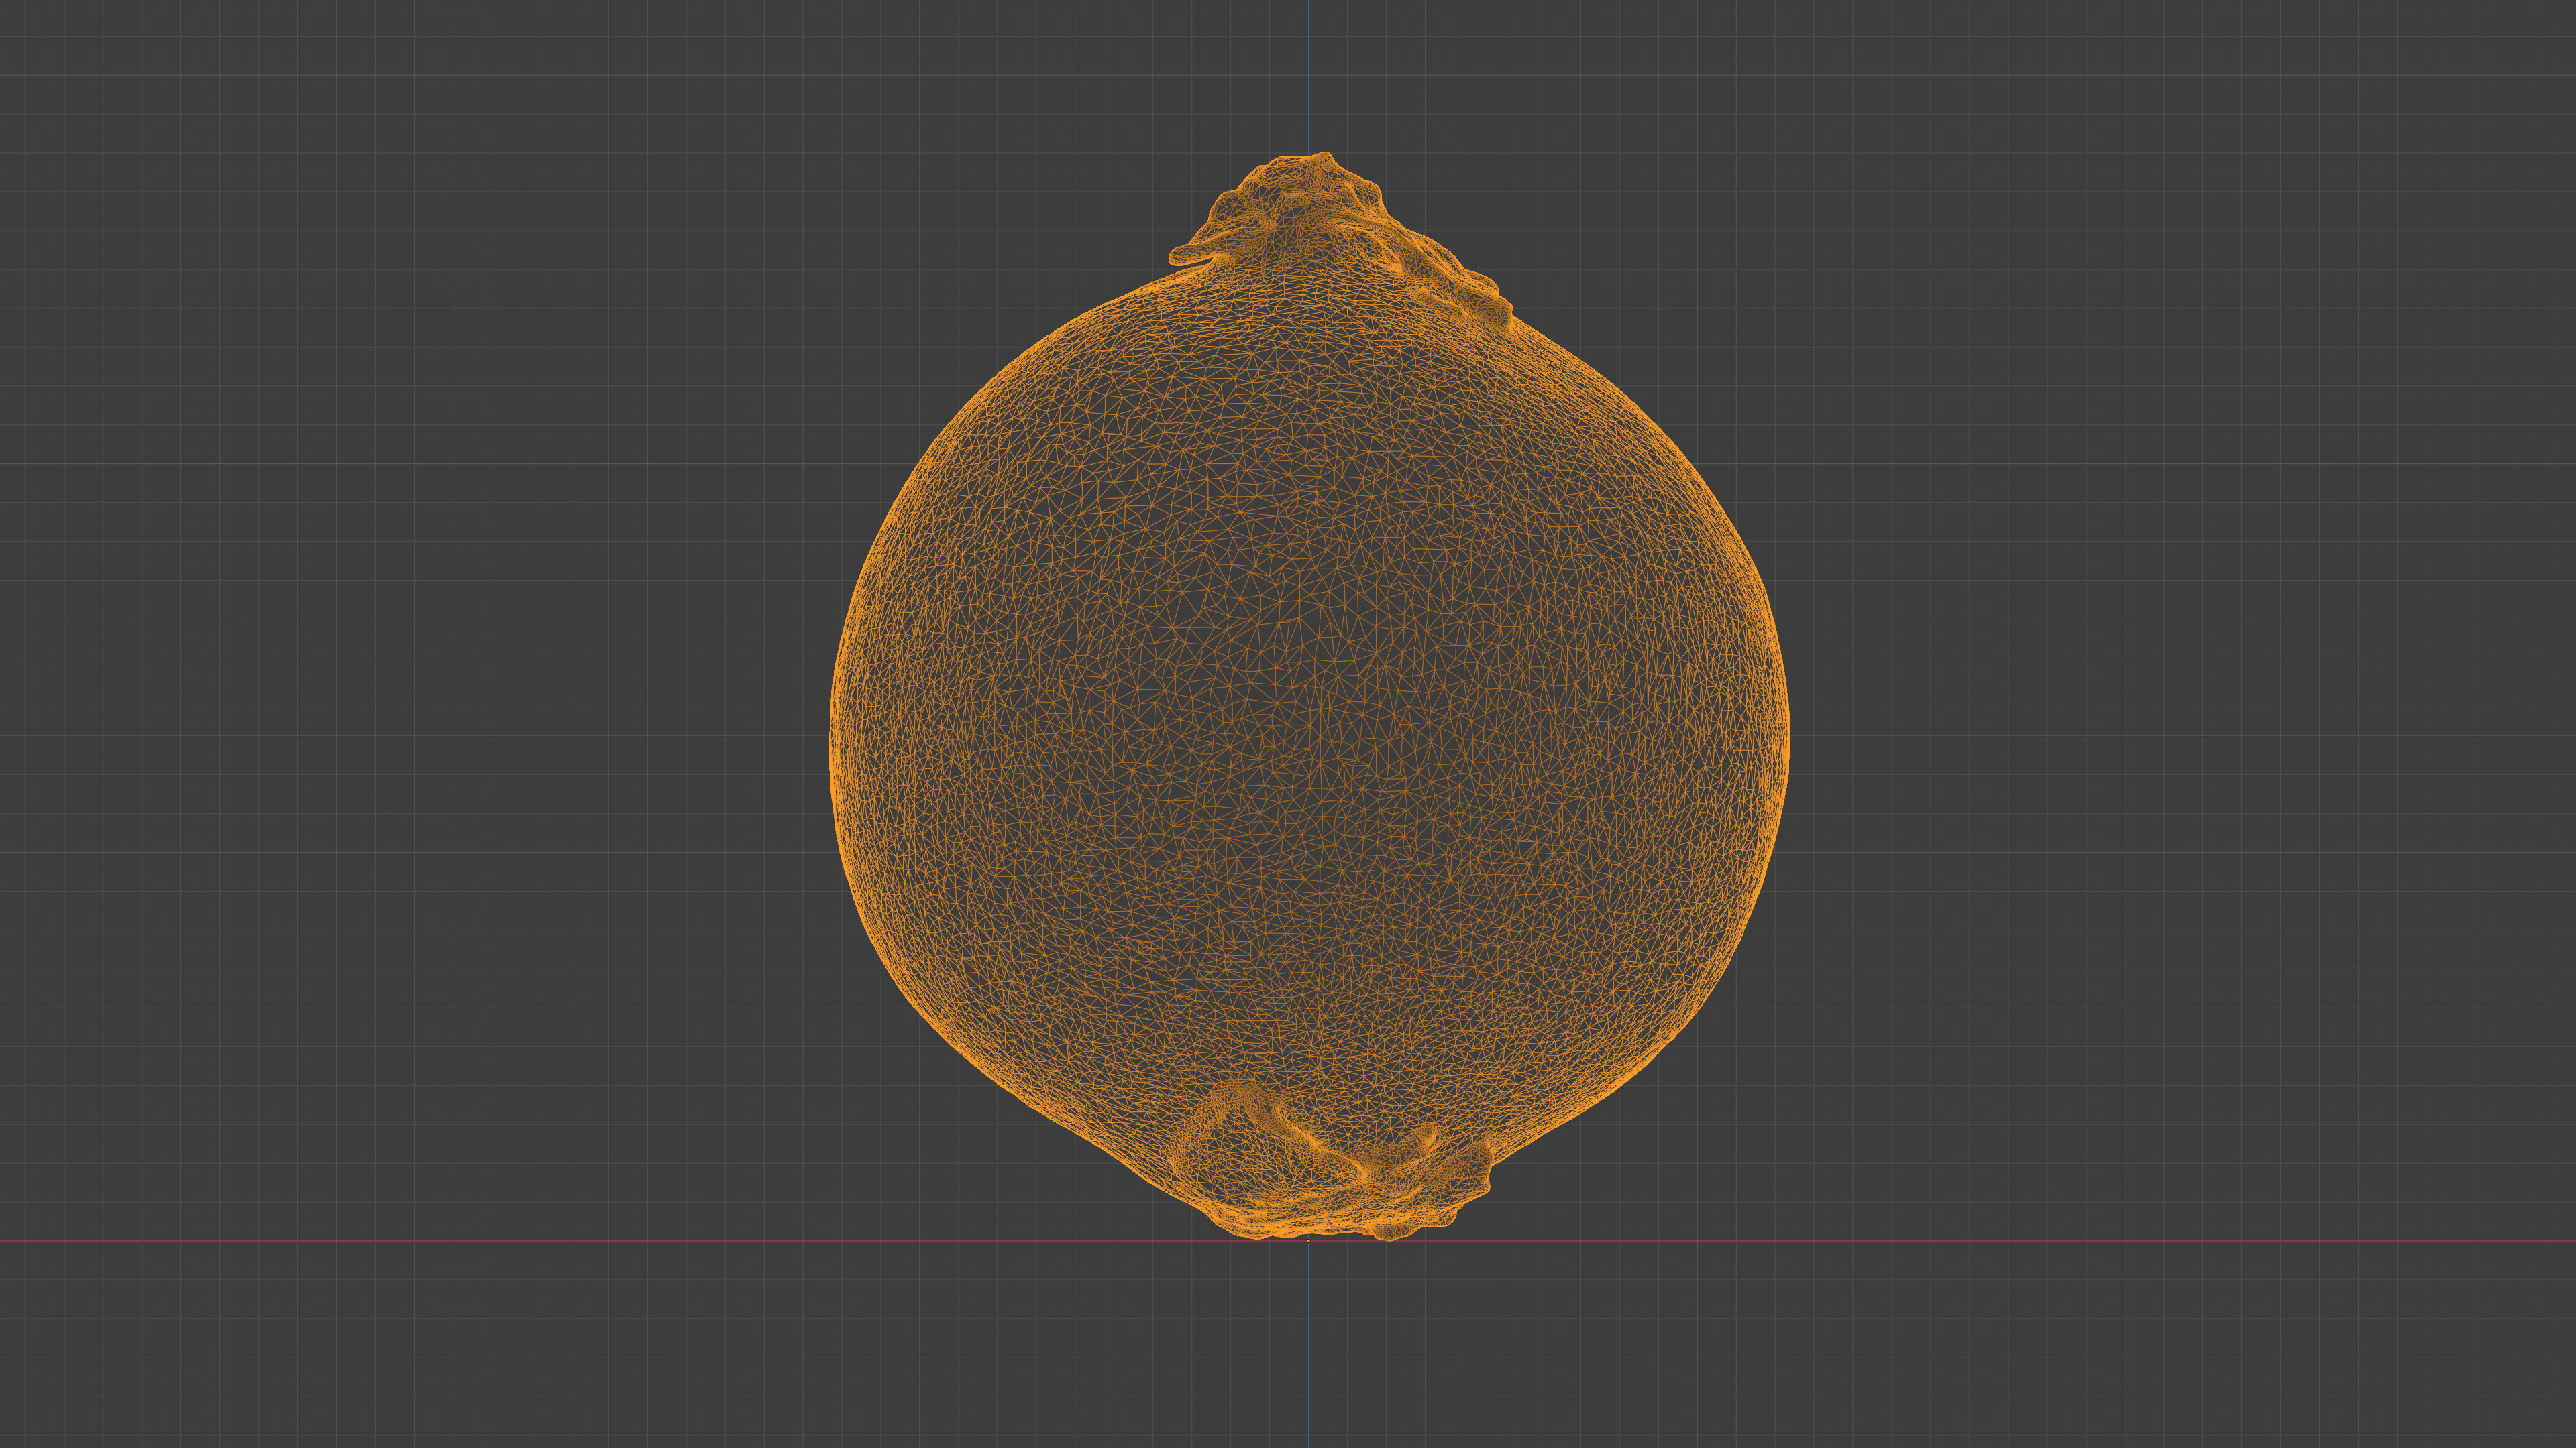Image resolution: width=2576 pixels, height=1448 pixels.
Task: Click the red X axis line left of mesh
Action: (x=400, y=1241)
